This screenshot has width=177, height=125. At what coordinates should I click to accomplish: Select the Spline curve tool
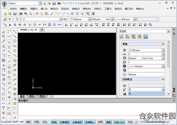(15, 79)
